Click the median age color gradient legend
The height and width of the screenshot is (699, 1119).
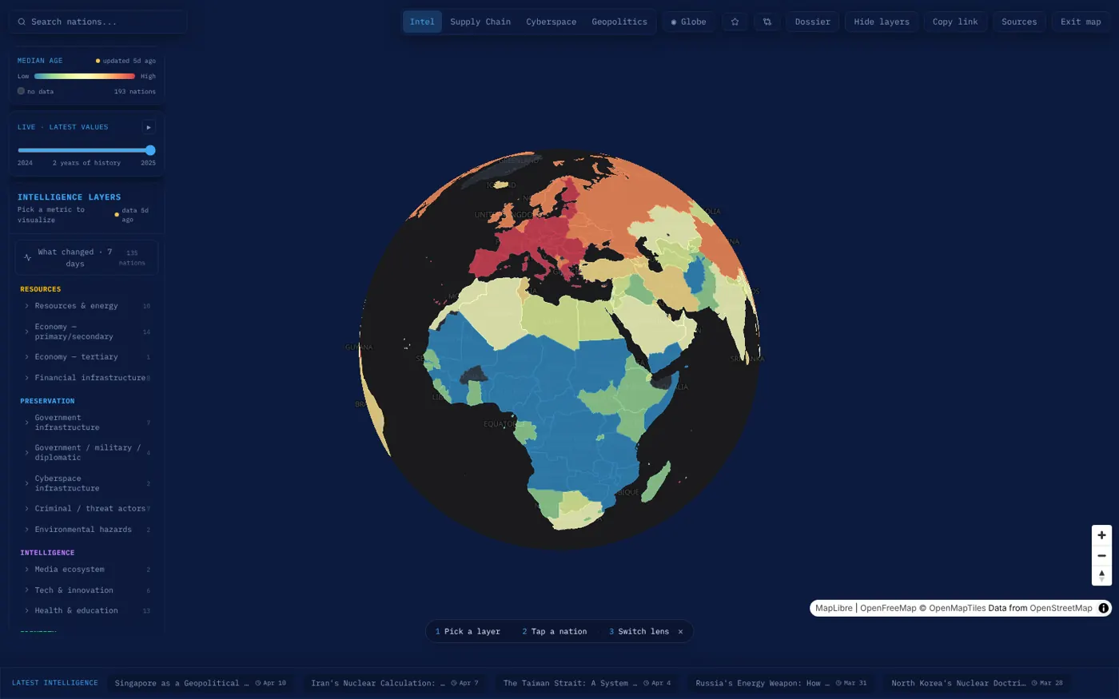tap(85, 77)
